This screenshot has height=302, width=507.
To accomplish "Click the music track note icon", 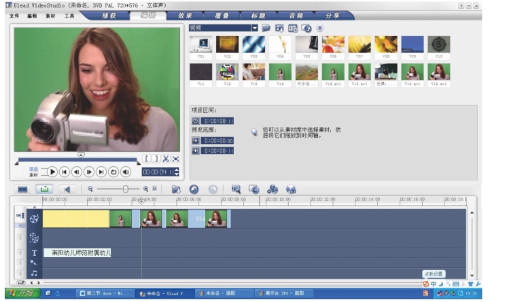I will coord(34,273).
